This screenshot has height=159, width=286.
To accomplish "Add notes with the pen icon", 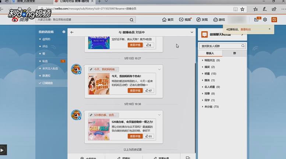I will [265, 9].
